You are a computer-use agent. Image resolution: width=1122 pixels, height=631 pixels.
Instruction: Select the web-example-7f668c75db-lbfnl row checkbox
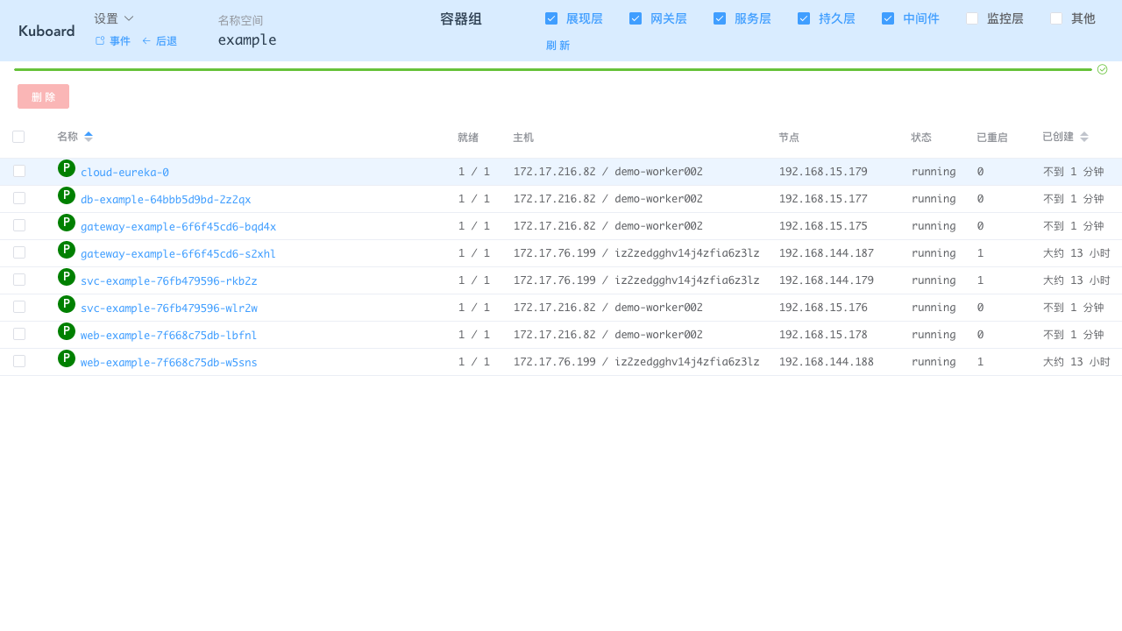click(19, 334)
